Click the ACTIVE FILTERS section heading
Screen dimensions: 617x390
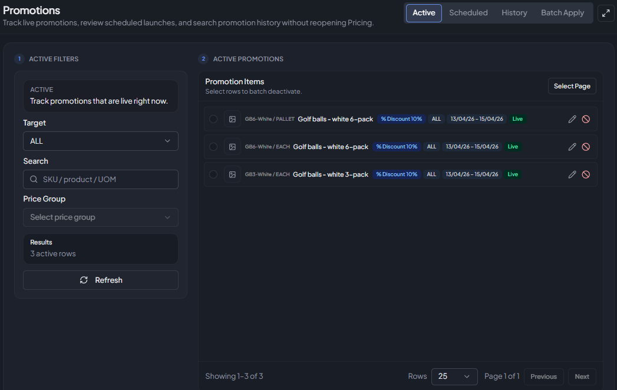click(54, 59)
